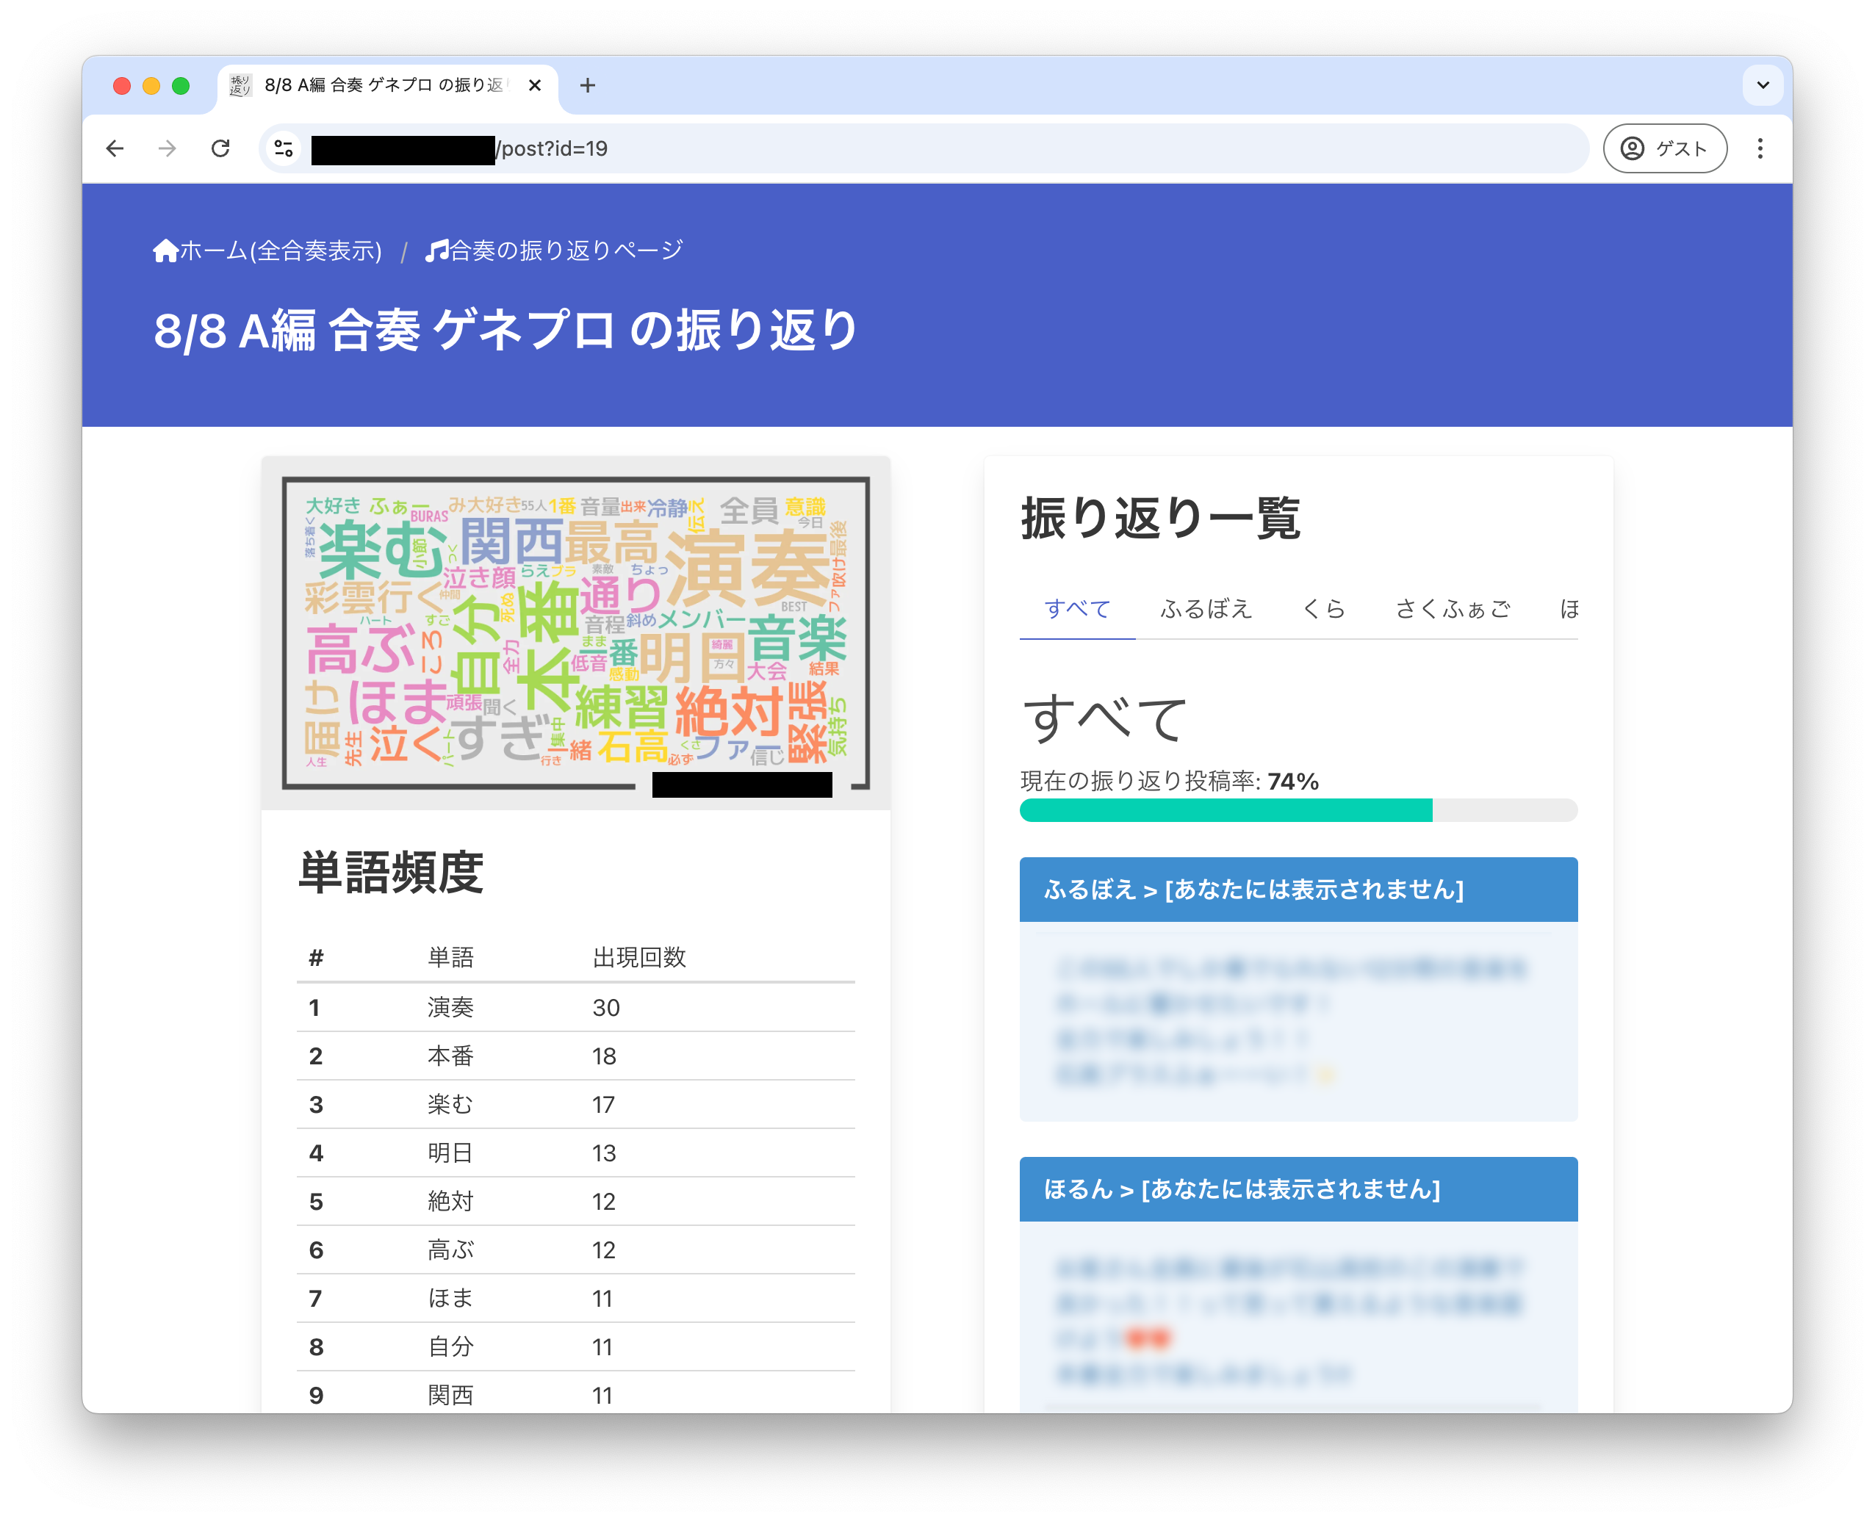Switch to the くら tab

pyautogui.click(x=1322, y=608)
